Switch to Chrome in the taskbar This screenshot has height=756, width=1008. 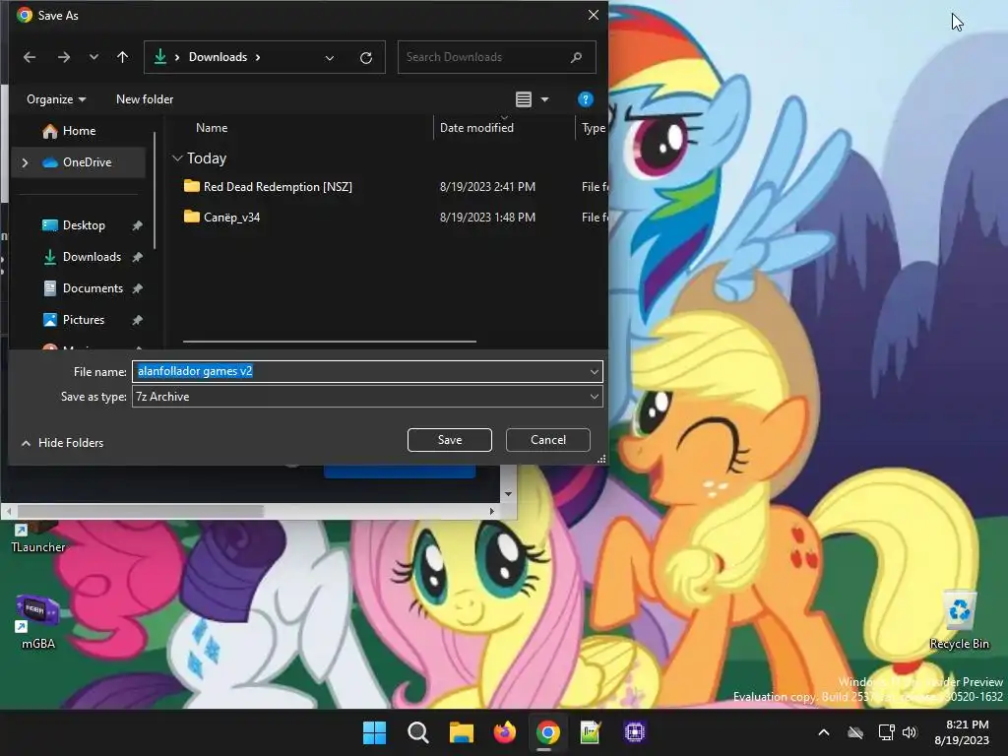coord(547,732)
